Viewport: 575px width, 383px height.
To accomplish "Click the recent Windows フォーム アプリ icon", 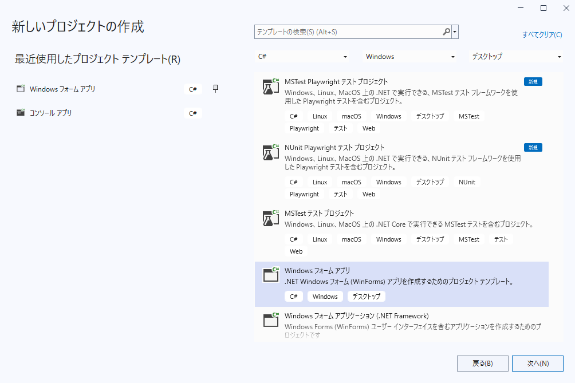I will tap(21, 89).
